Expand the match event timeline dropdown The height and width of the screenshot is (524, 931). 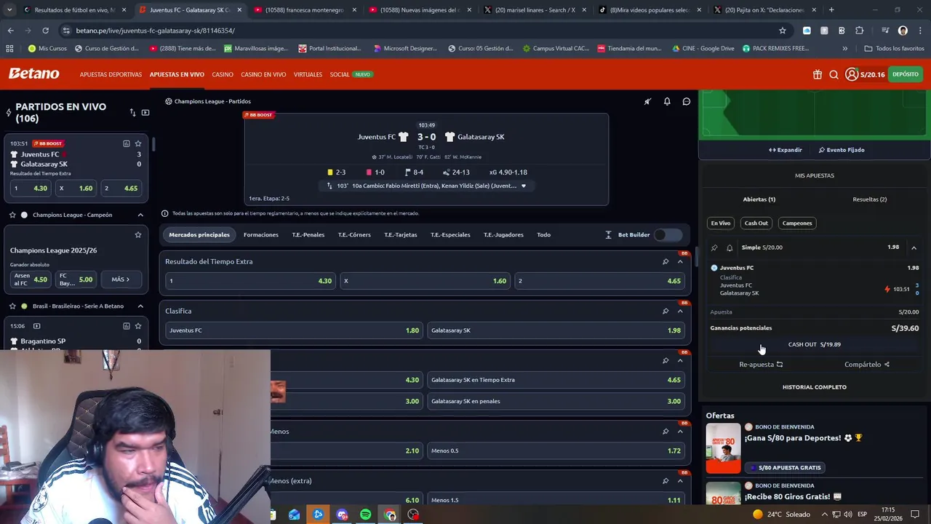(523, 186)
